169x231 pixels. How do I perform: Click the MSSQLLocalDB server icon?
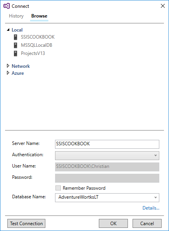(16, 45)
